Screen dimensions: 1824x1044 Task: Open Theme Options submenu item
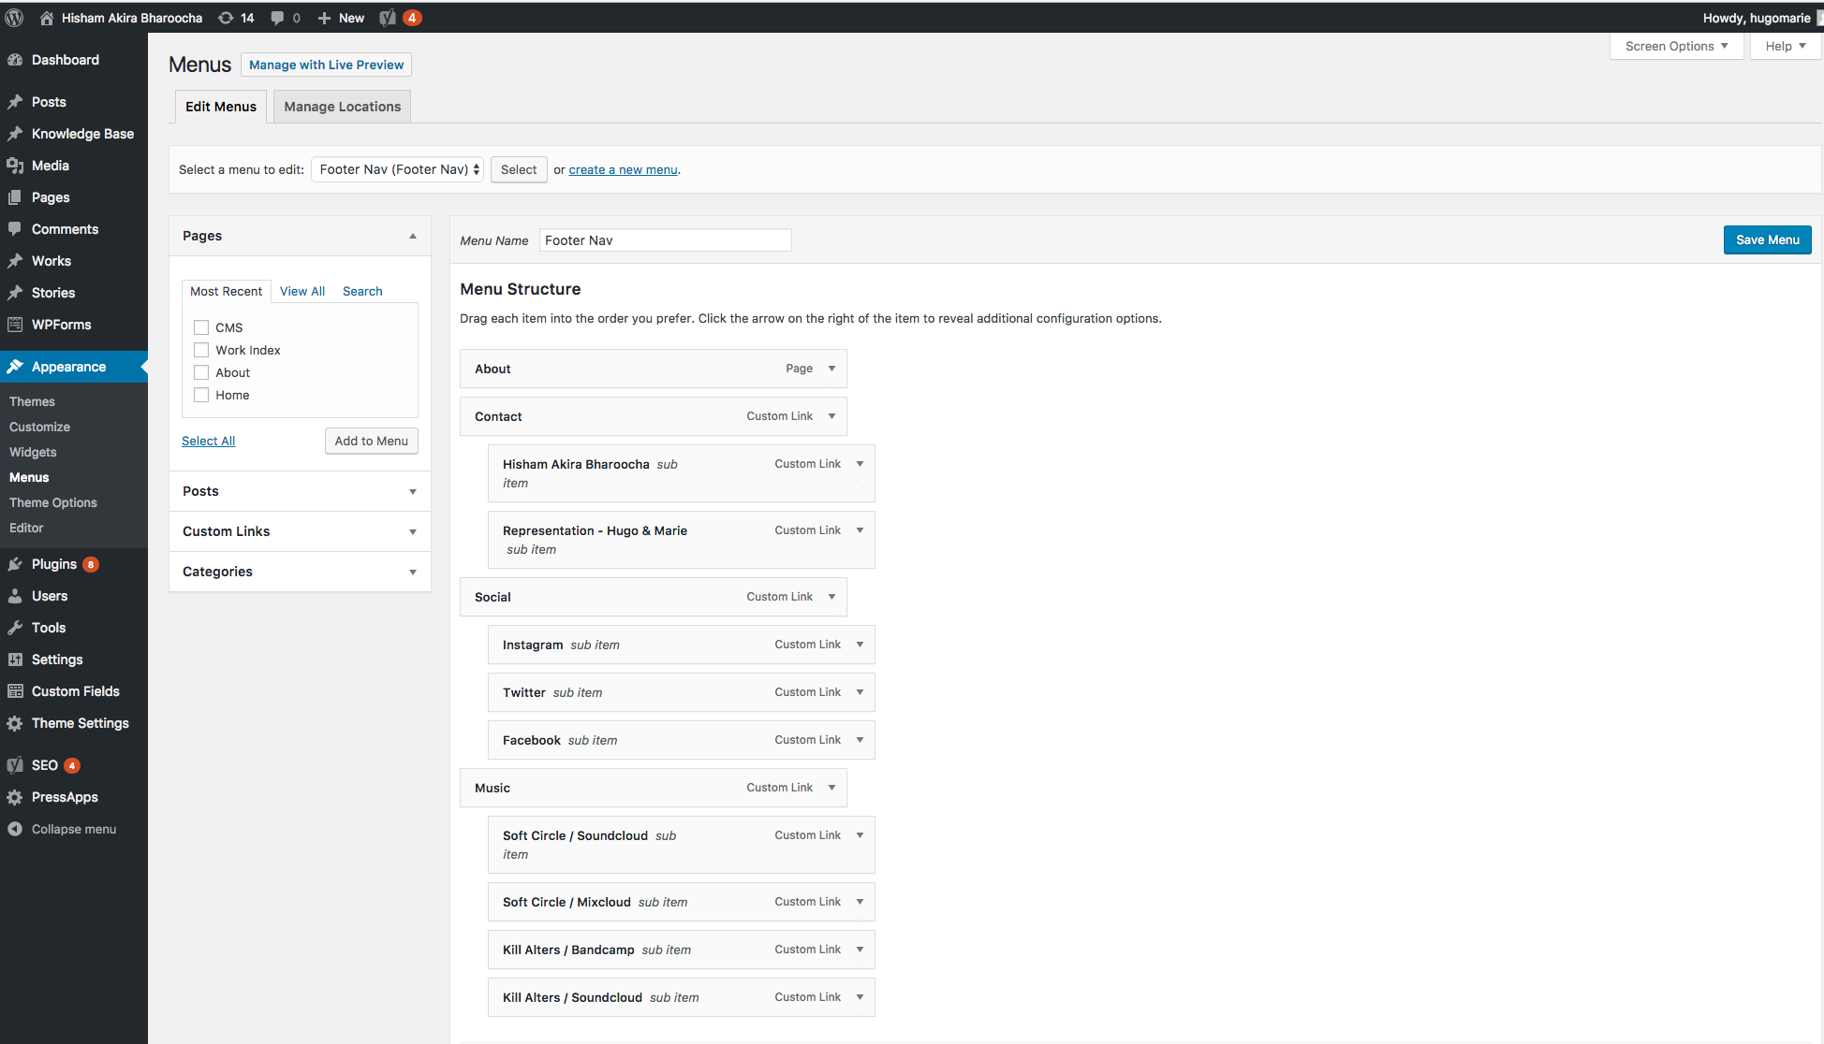click(x=53, y=502)
